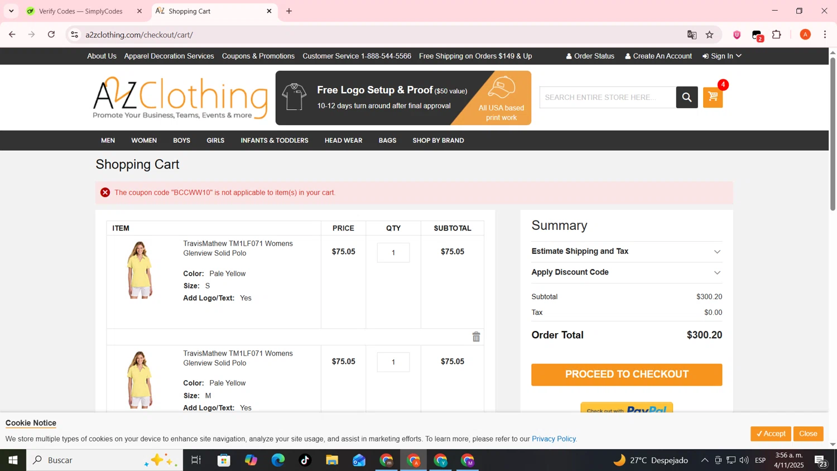Viewport: 837px width, 471px height.
Task: Open Apparel Decoration Services link
Action: 169,56
